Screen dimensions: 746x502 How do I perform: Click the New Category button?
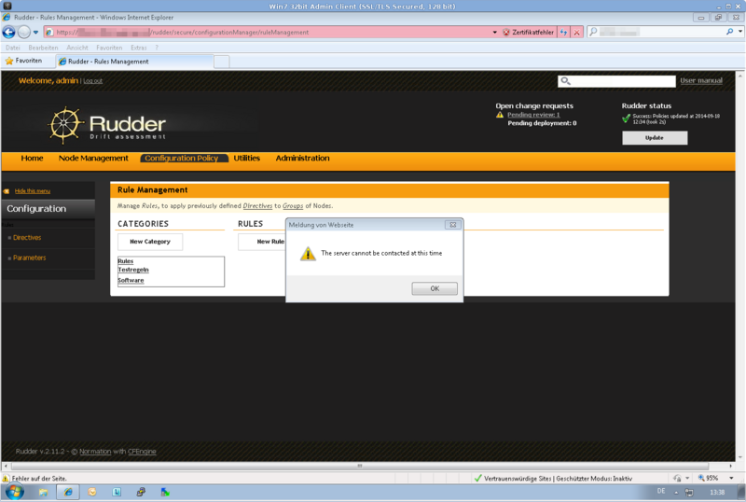point(150,242)
